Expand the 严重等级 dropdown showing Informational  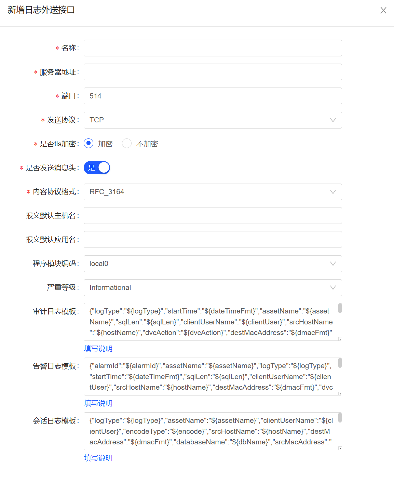[213, 287]
